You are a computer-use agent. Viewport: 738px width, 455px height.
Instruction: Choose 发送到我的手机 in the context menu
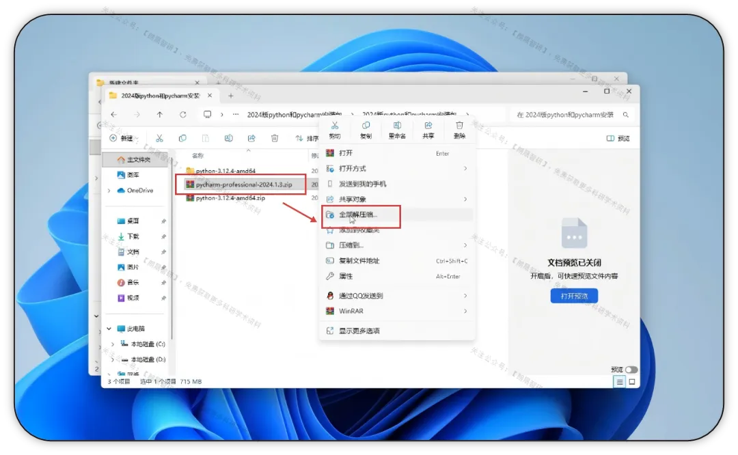(397, 184)
